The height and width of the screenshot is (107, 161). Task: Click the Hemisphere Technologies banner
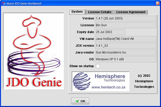click(x=101, y=82)
